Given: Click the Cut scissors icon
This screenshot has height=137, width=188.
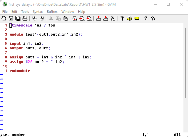Looking at the screenshot, I should 51,19.
